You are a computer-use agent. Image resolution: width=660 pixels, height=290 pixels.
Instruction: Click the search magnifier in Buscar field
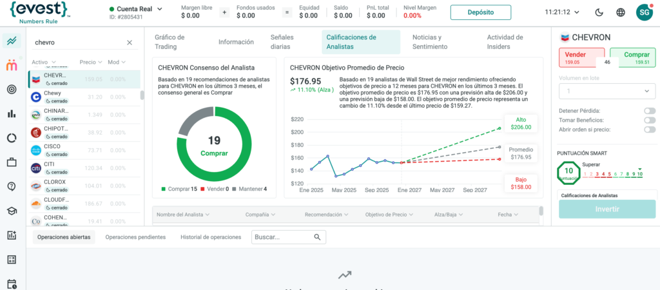(x=317, y=237)
